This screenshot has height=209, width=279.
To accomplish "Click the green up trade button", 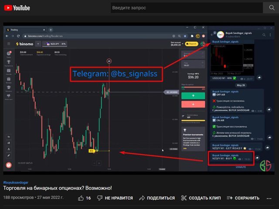I will [x=193, y=96].
